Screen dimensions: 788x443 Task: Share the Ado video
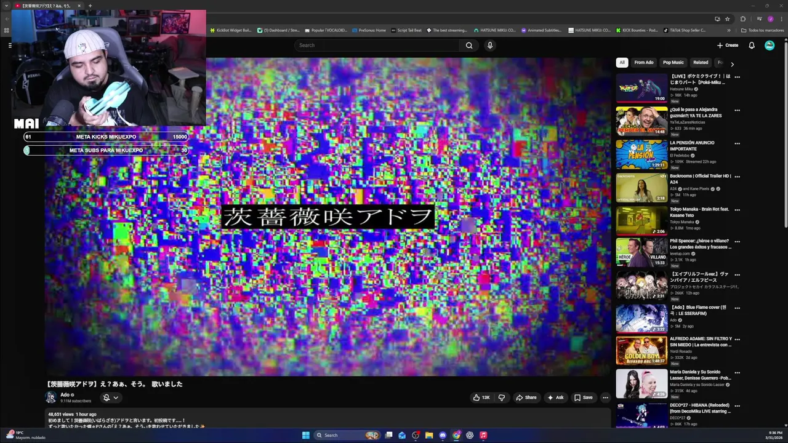coord(526,397)
